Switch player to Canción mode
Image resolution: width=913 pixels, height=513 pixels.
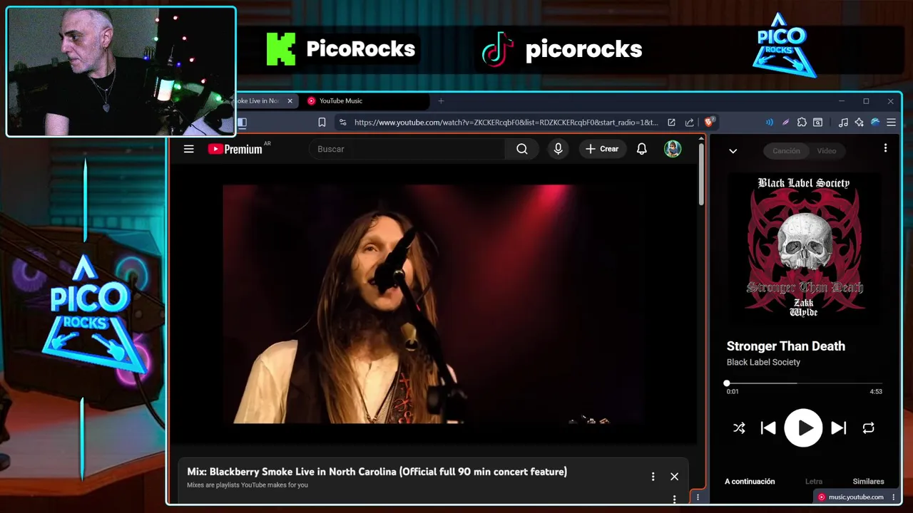click(786, 151)
